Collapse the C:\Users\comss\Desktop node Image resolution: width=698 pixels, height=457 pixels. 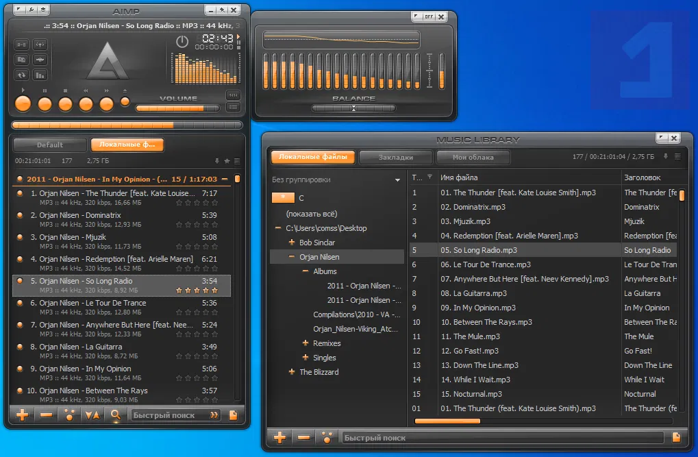coord(278,227)
